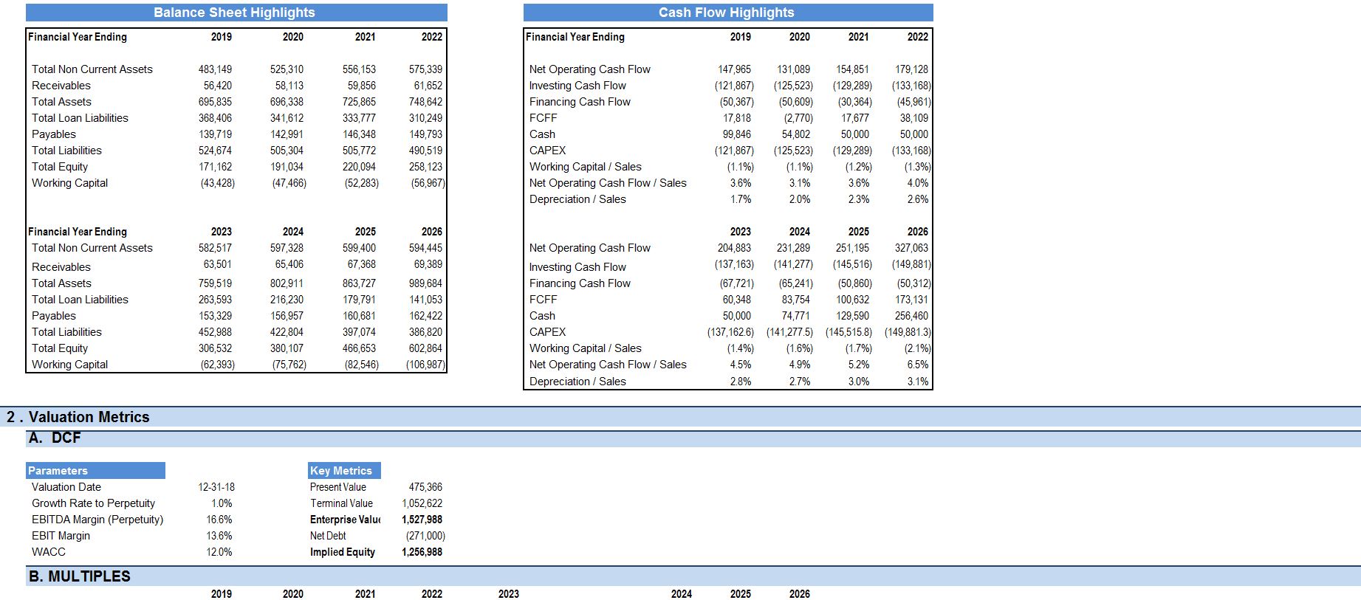Select the 2019 Payables value 139,719
This screenshot has width=1361, height=600.
tap(215, 134)
